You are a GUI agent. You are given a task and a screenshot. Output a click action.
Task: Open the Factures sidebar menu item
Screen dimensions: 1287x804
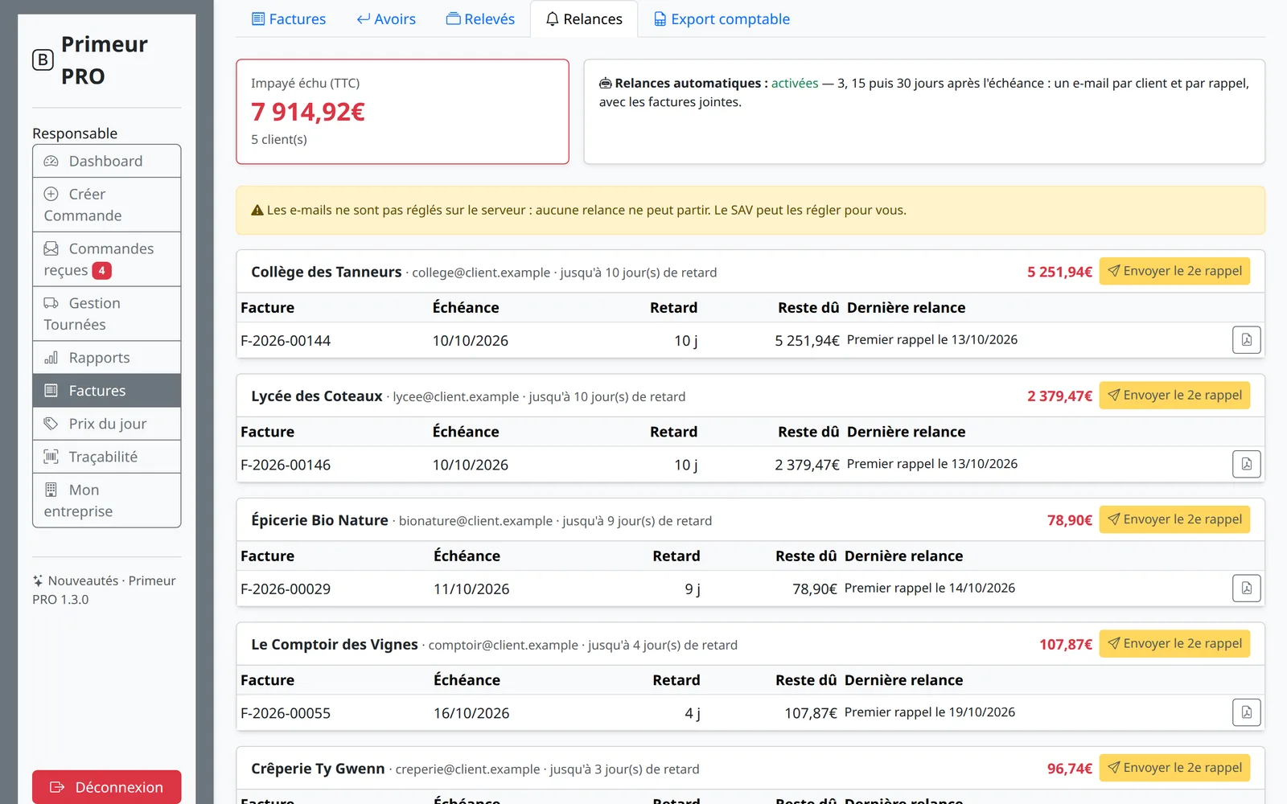point(106,391)
